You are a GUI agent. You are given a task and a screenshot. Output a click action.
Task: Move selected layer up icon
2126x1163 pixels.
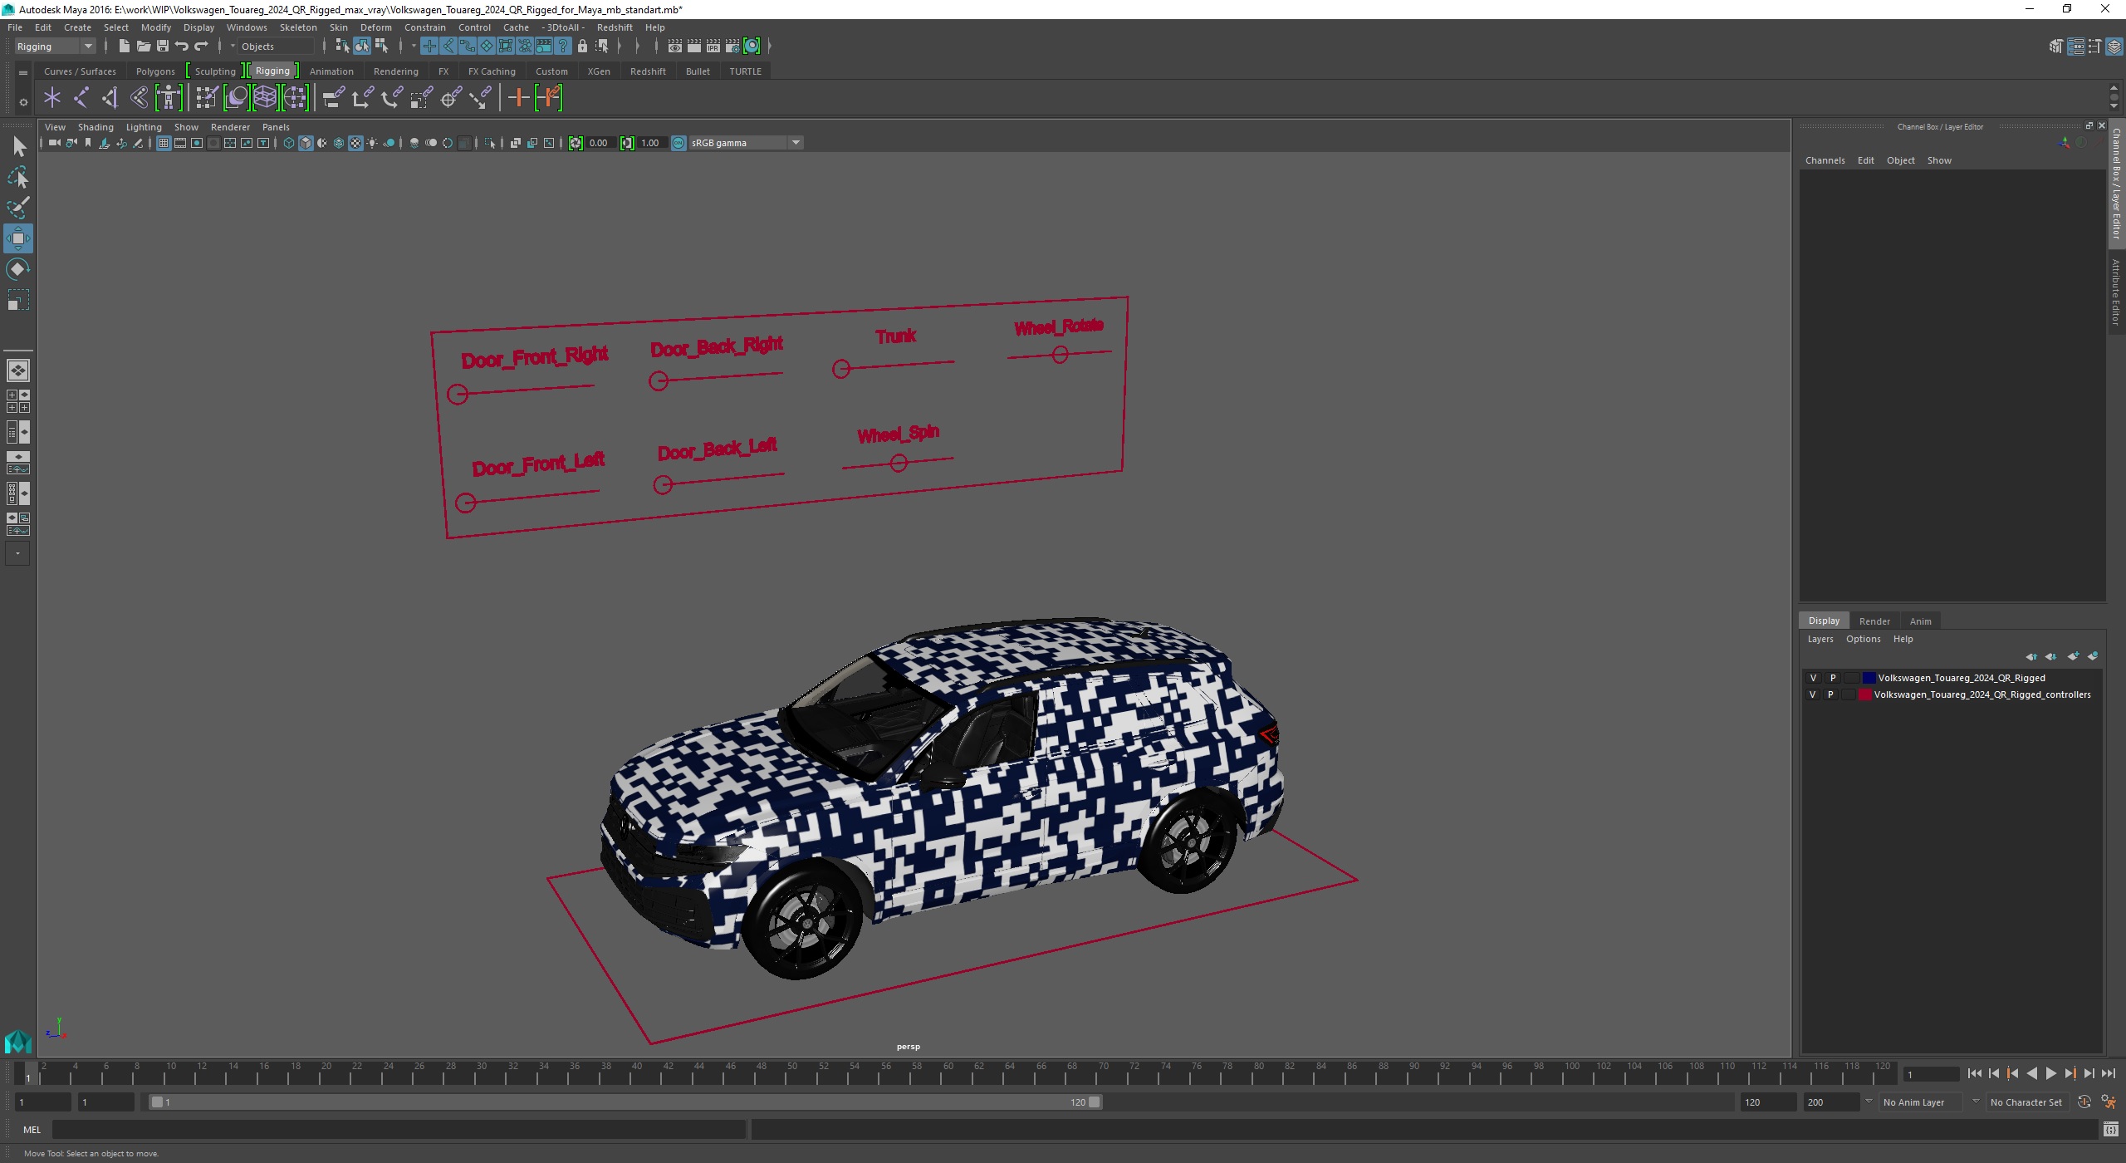point(2031,656)
